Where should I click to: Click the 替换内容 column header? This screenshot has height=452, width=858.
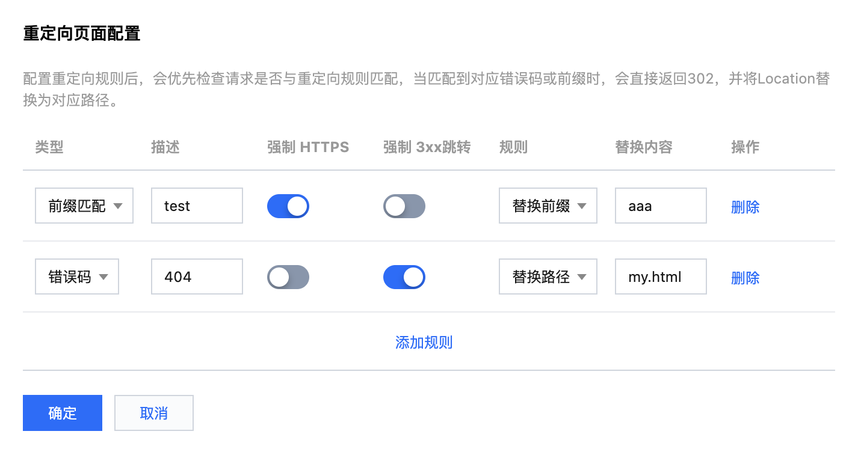click(644, 147)
